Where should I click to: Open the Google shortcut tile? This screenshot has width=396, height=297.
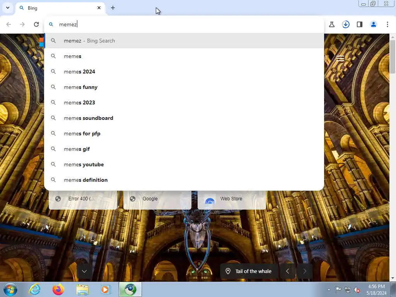tap(157, 200)
